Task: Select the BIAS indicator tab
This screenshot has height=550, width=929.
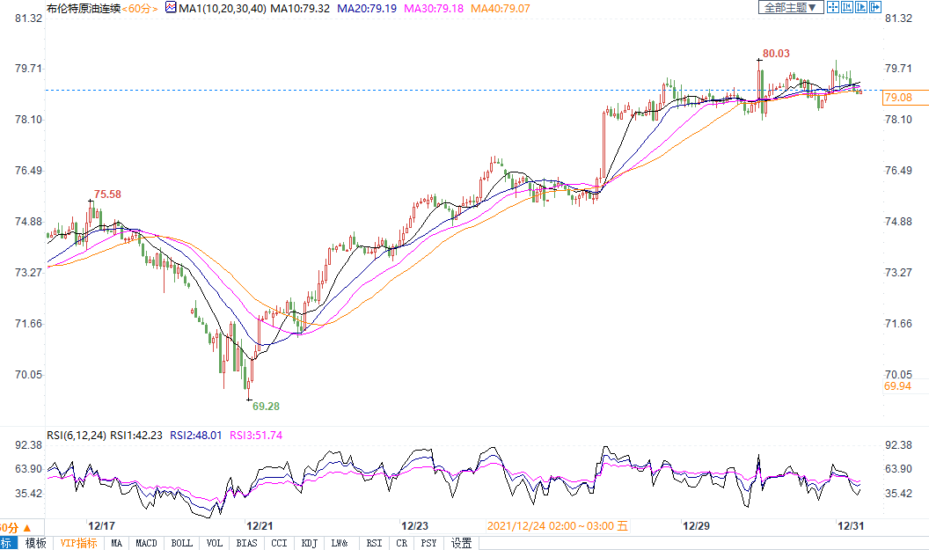Action: pyautogui.click(x=247, y=543)
